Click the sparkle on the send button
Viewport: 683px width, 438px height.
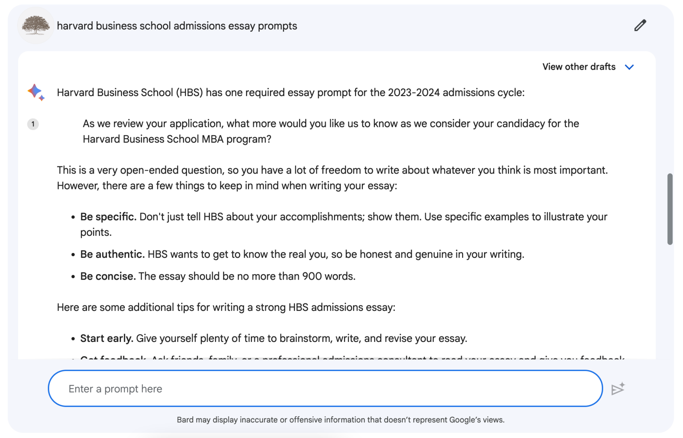click(623, 384)
